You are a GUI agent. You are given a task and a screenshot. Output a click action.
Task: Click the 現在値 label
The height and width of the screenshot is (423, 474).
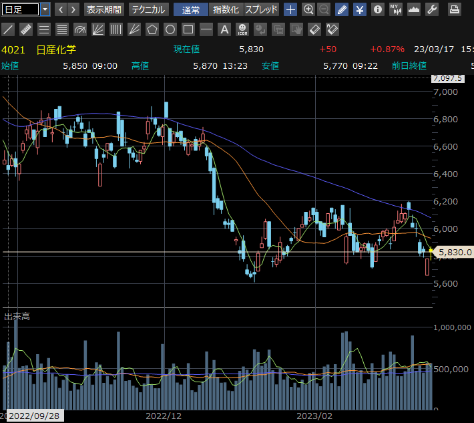pos(186,49)
